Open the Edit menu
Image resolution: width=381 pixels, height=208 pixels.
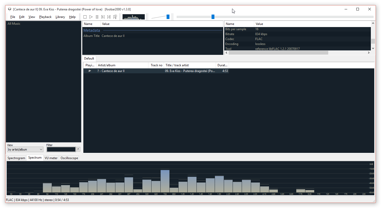click(22, 17)
